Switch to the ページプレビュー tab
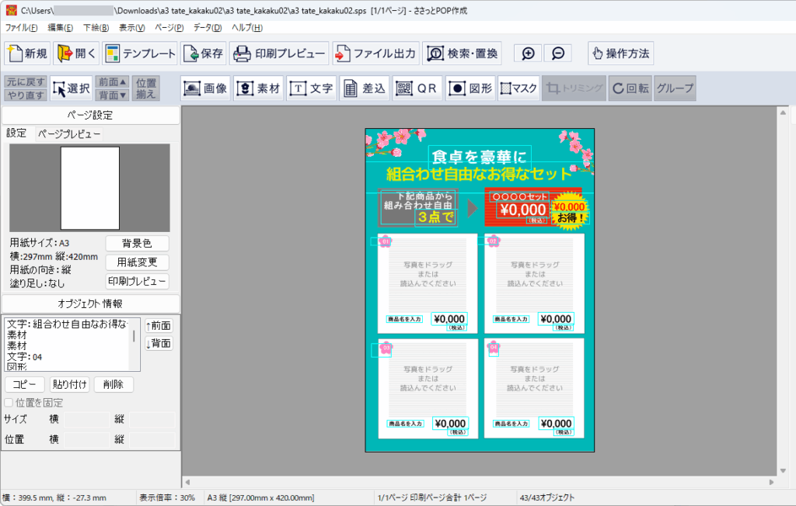This screenshot has width=796, height=506. point(69,133)
